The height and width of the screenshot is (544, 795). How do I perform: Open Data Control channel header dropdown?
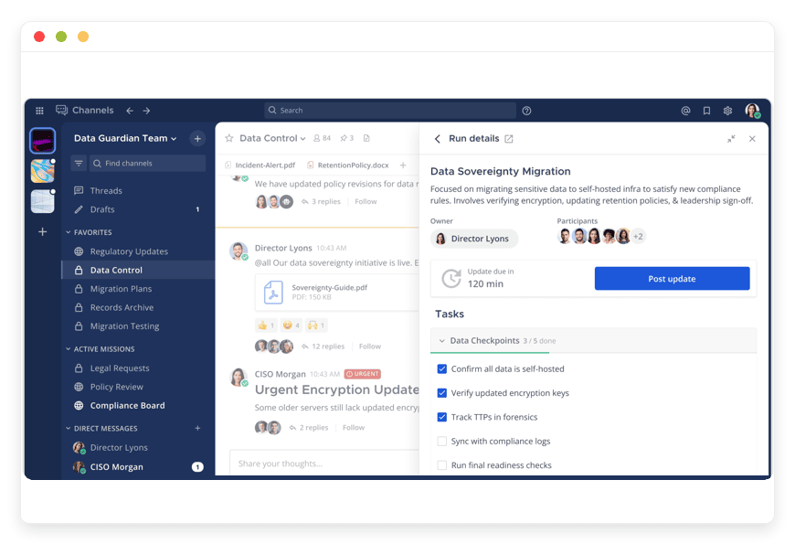272,138
